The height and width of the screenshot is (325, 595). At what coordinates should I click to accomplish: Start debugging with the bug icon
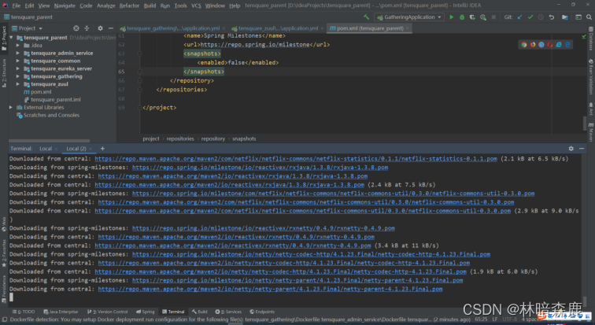point(462,17)
